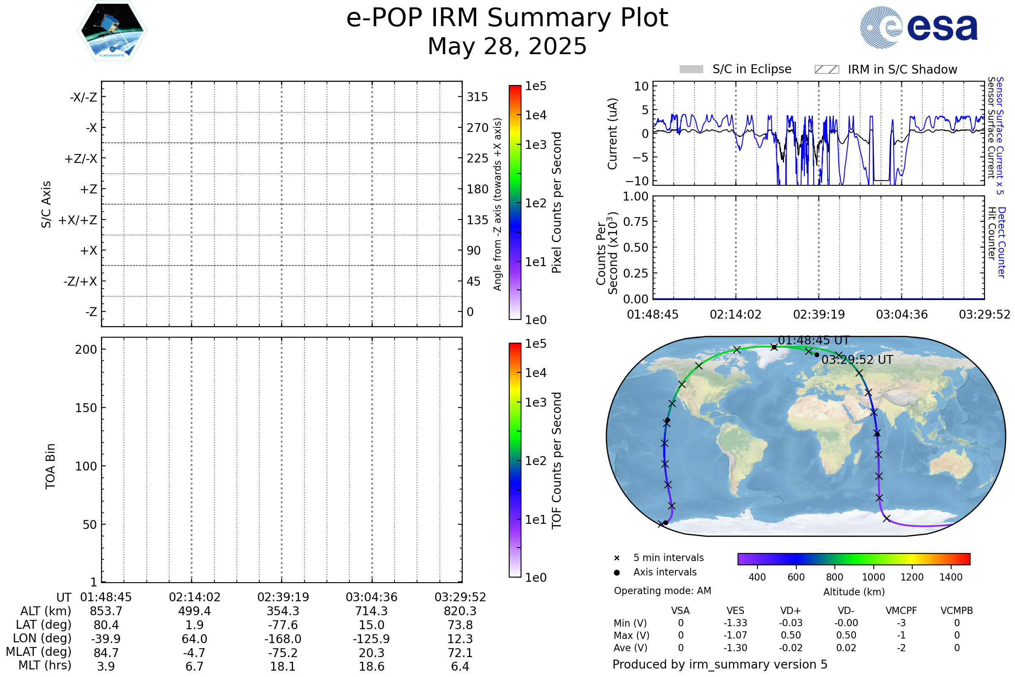This screenshot has height=677, width=1015.
Task: Click the TOA Bin axis label
Action: point(50,466)
